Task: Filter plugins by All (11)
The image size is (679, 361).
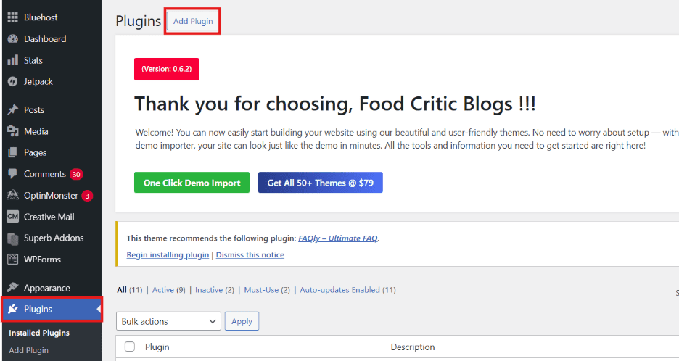Action: point(129,290)
